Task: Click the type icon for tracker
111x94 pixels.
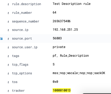Action: pyautogui.click(x=8, y=91)
